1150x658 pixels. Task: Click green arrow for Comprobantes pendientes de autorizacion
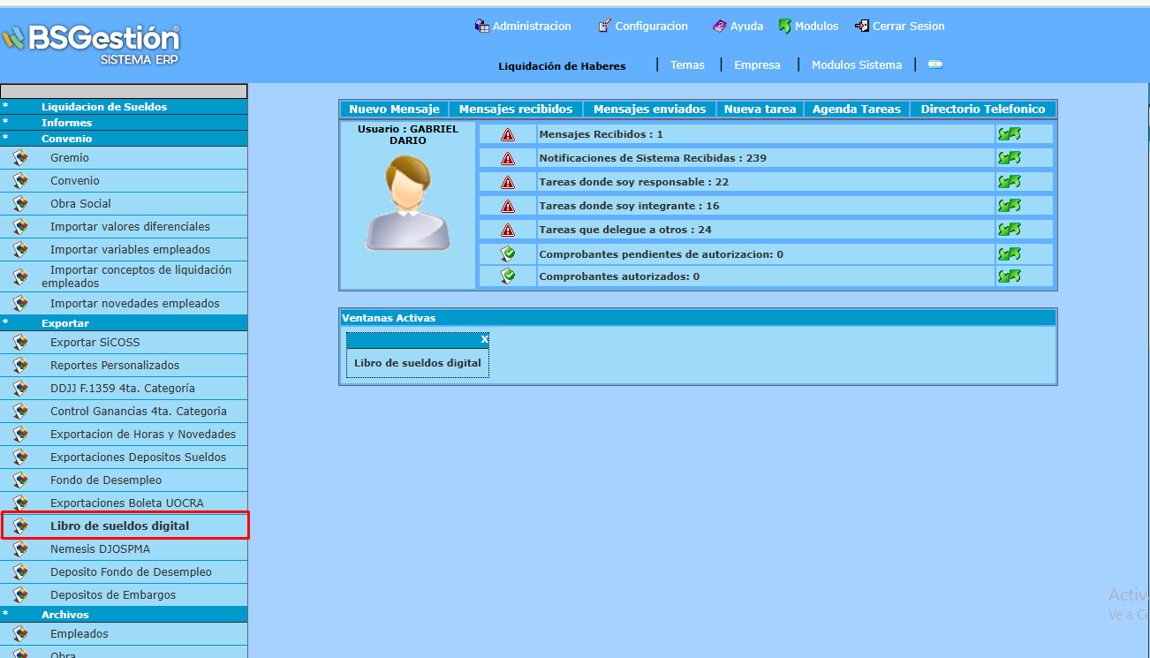(1009, 253)
